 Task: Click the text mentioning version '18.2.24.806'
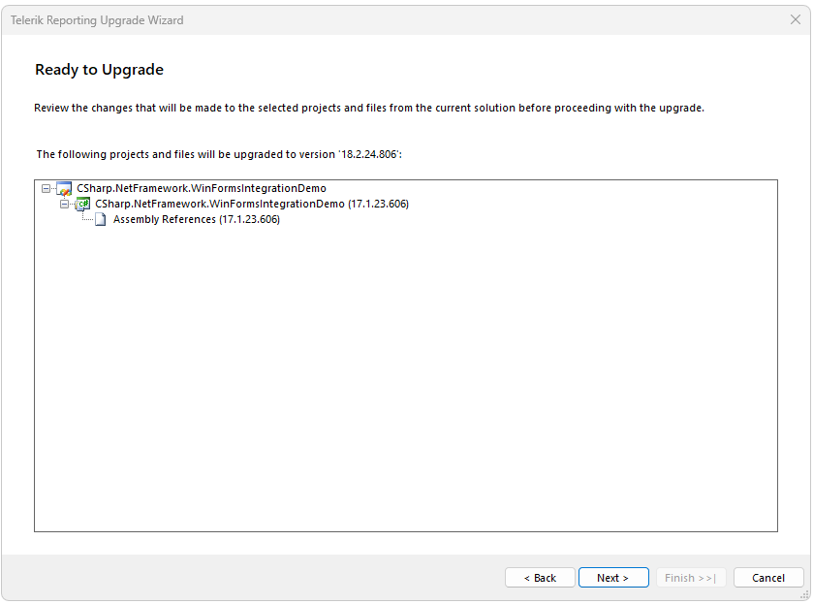[219, 154]
